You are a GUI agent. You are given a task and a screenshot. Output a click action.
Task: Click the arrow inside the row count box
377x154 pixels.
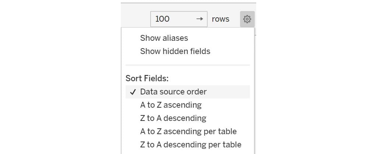(200, 19)
